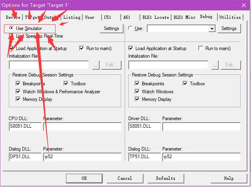Click CPU DLL Parameter field
The image size is (251, 187).
point(82,127)
